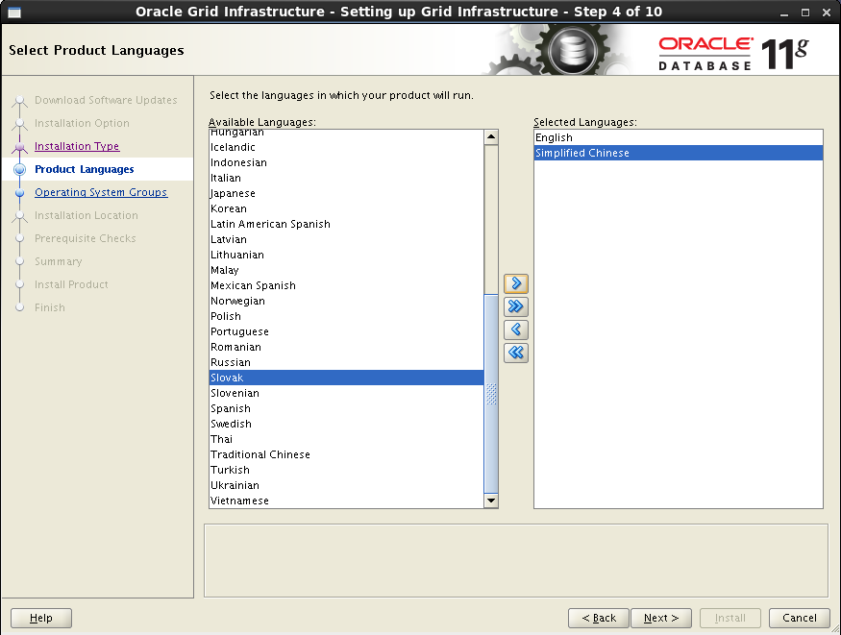This screenshot has height=635, width=841.
Task: Select Russian in Available Languages
Action: (x=346, y=363)
